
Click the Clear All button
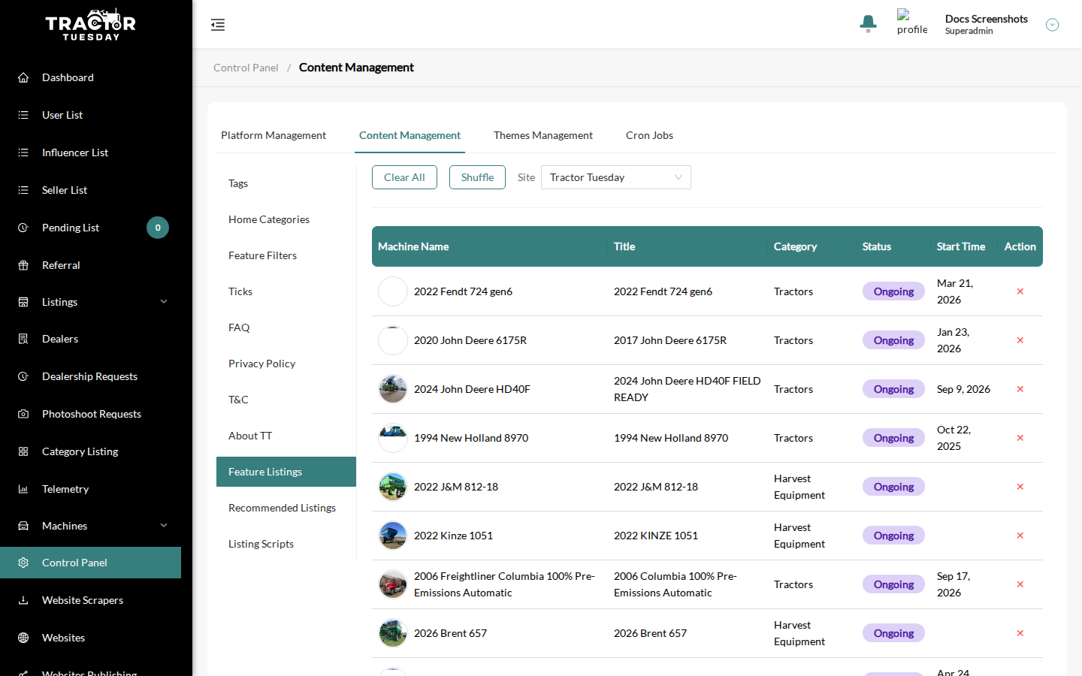tap(404, 177)
